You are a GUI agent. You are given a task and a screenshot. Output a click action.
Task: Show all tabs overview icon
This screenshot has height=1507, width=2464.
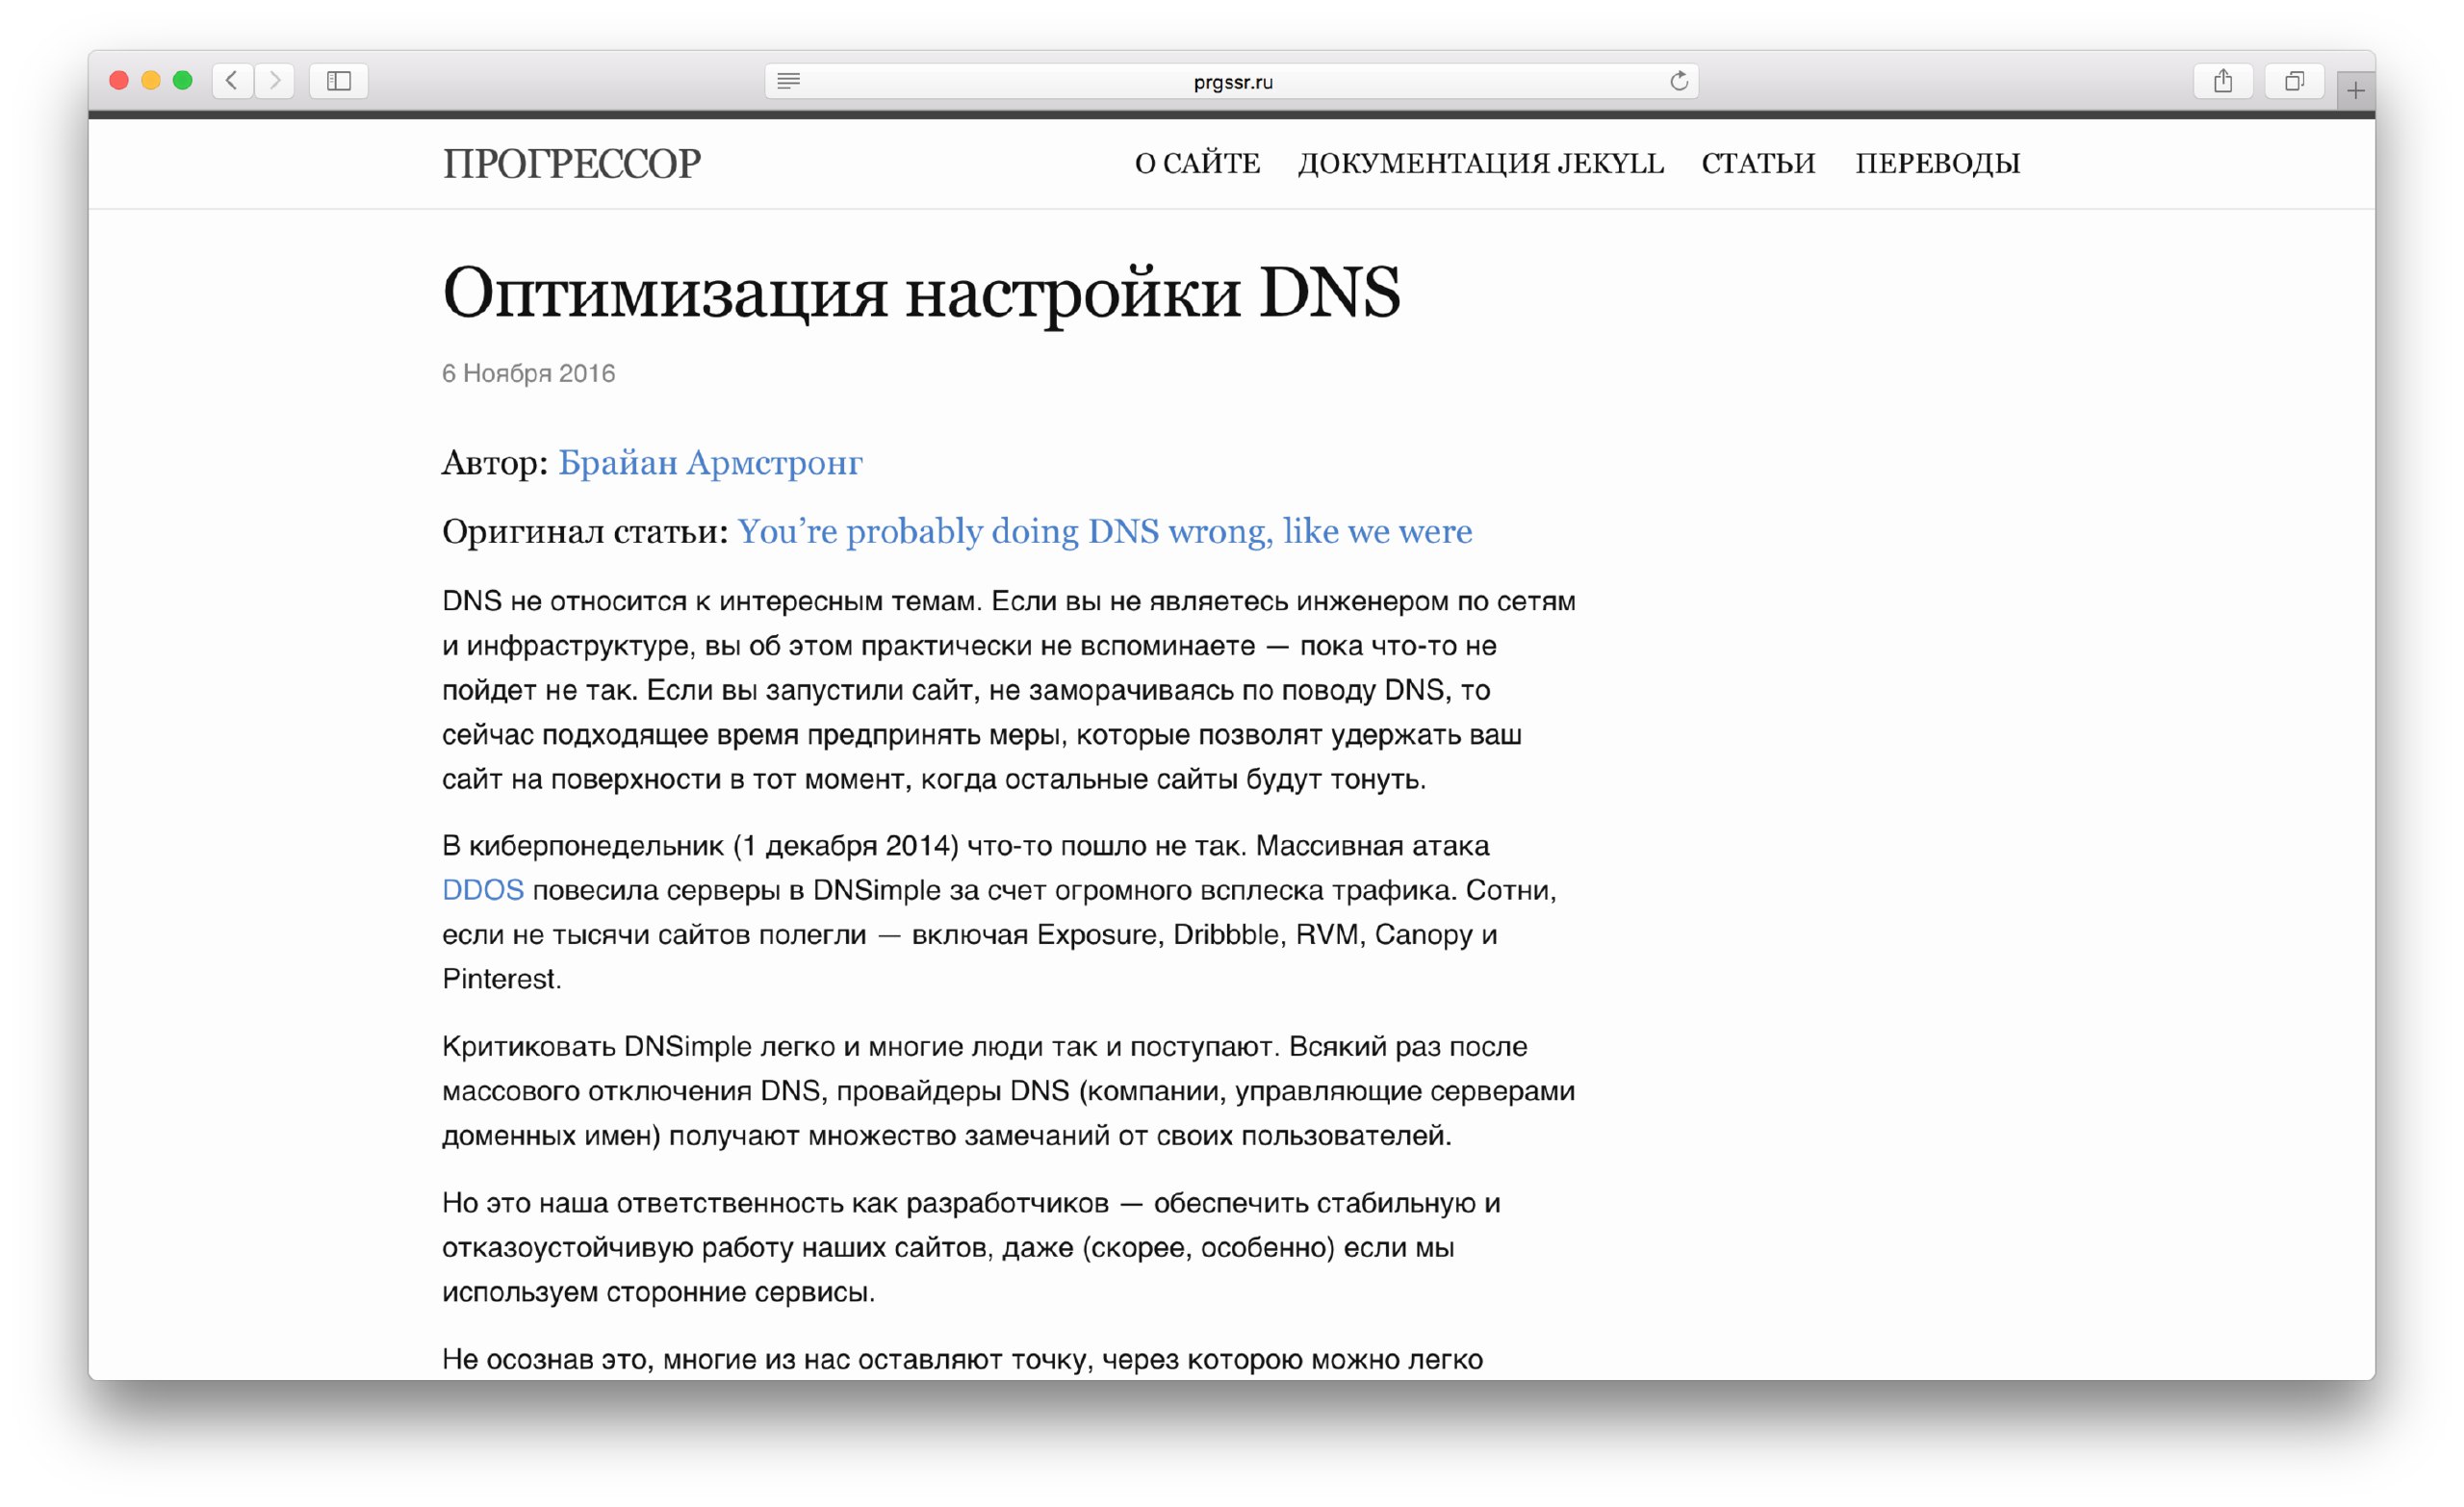click(x=2294, y=81)
